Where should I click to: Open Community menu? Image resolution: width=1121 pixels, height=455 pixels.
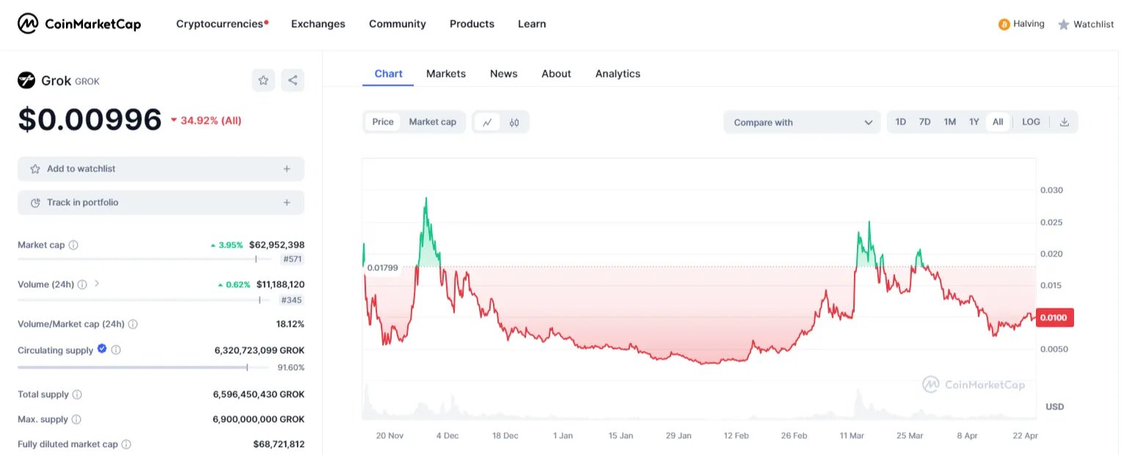coord(398,24)
